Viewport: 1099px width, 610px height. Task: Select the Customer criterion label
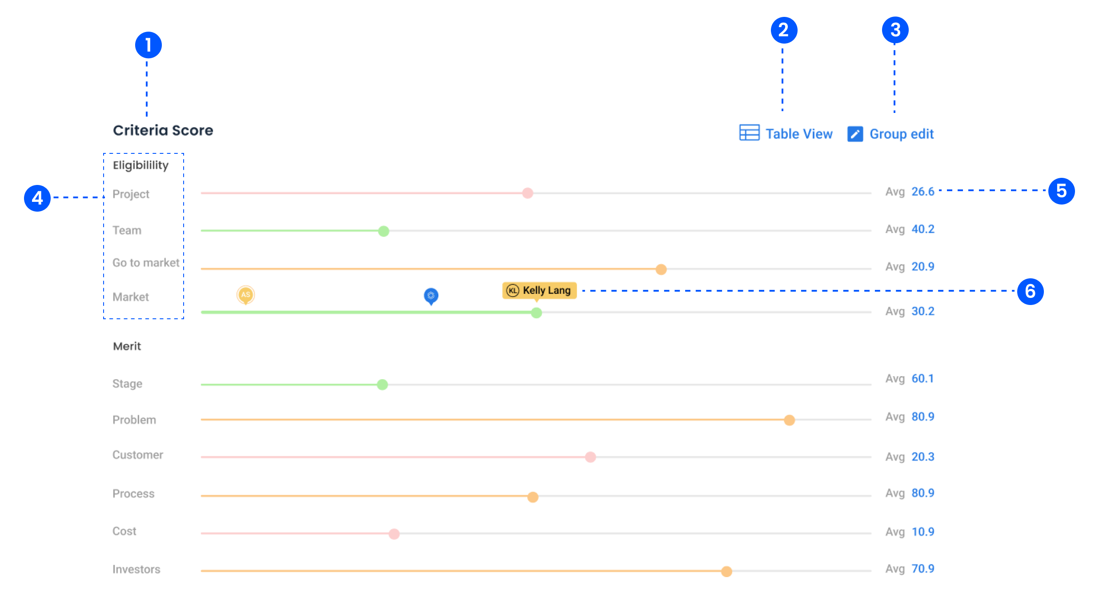pyautogui.click(x=137, y=455)
